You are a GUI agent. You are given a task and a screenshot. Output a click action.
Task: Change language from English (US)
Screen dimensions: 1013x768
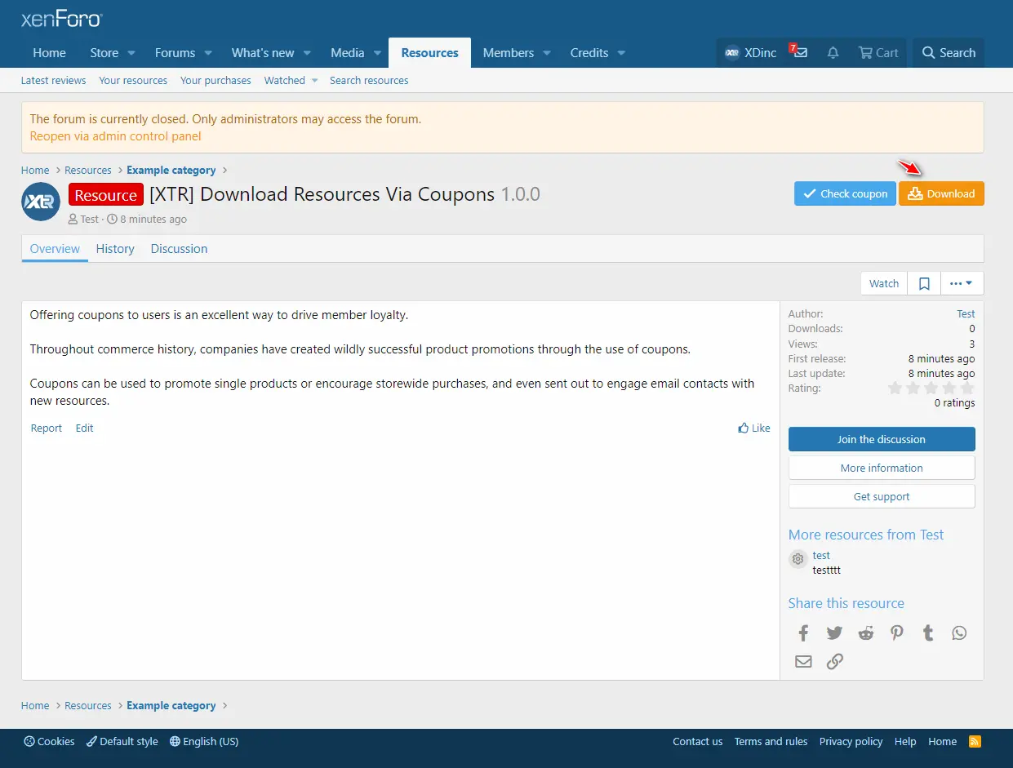tap(204, 741)
